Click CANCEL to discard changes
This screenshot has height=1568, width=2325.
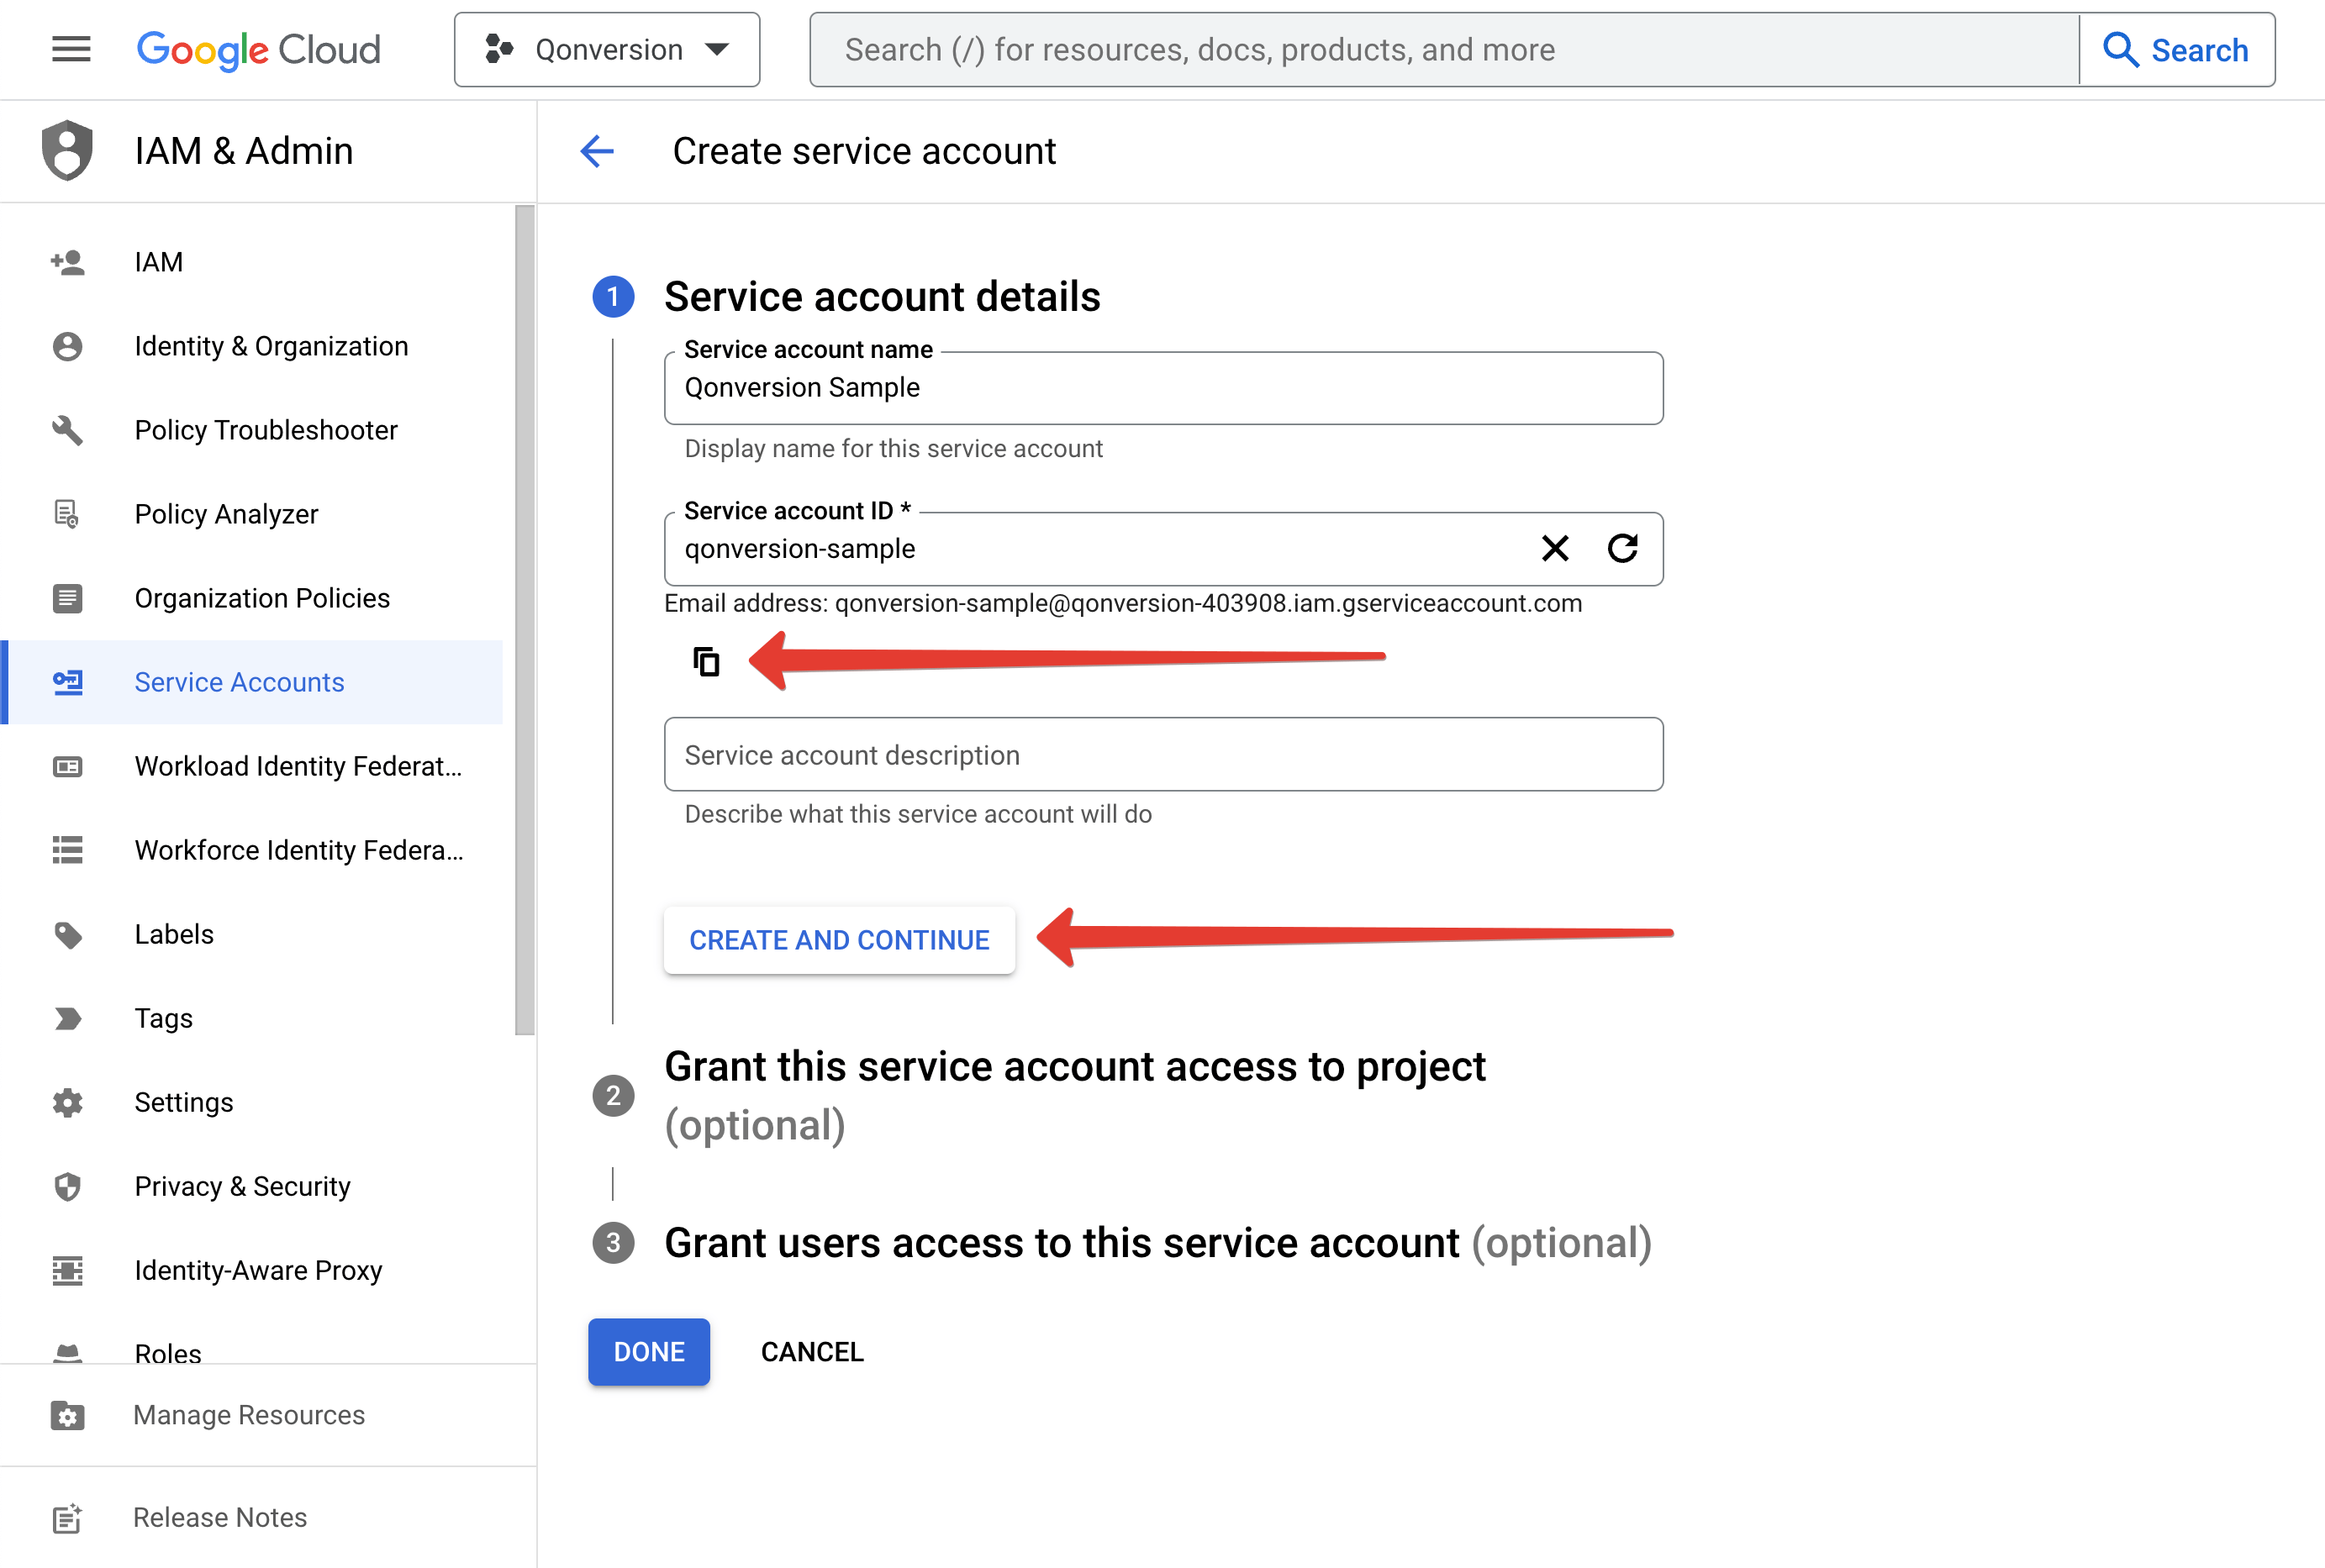811,1351
